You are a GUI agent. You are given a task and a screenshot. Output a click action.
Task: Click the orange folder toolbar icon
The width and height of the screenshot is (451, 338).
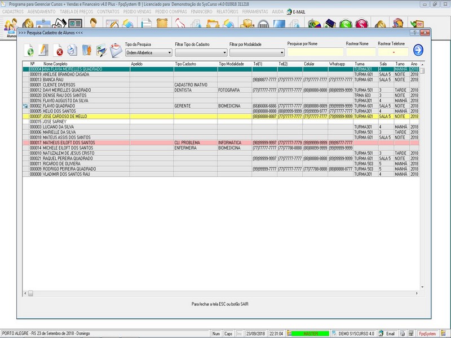click(213, 24)
